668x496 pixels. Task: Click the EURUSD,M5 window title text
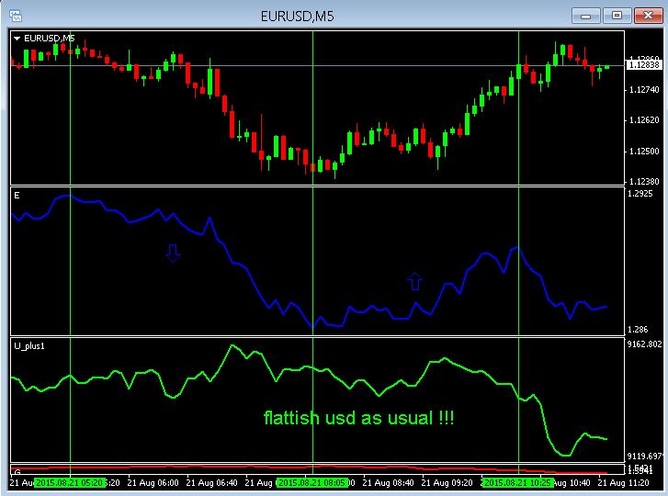[x=298, y=17]
